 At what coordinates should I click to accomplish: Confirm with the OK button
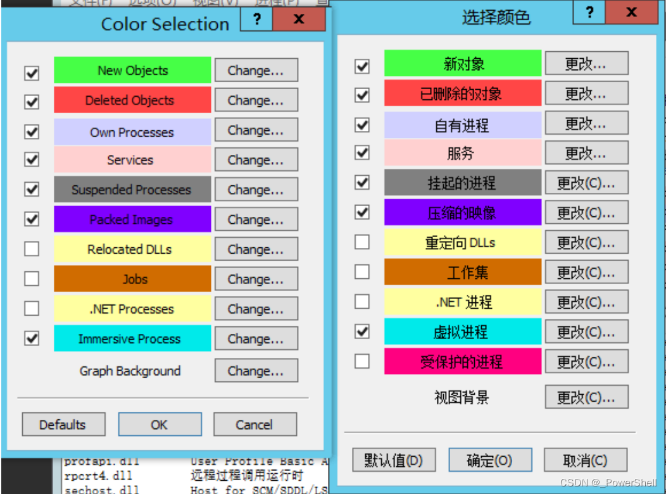click(x=160, y=424)
